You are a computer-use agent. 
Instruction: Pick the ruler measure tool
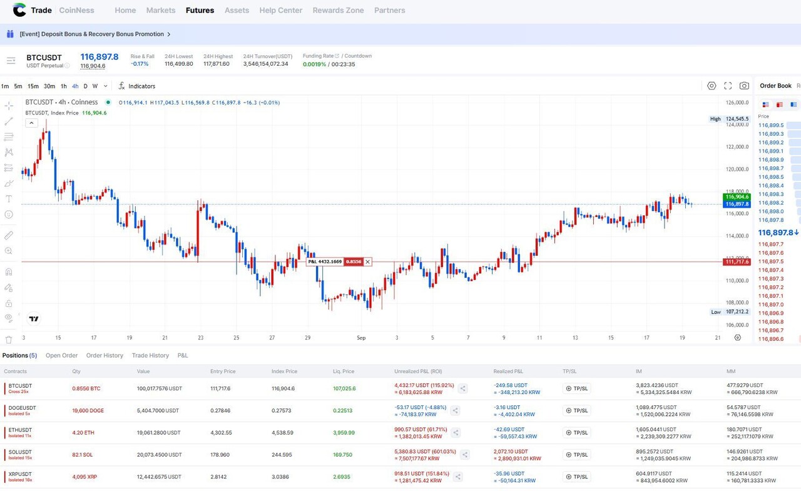[x=9, y=236]
